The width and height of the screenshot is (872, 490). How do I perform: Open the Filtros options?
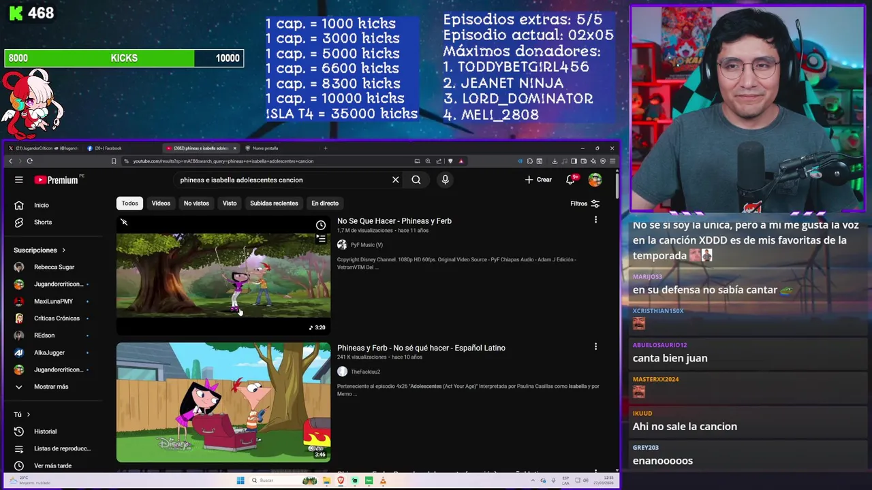point(585,203)
